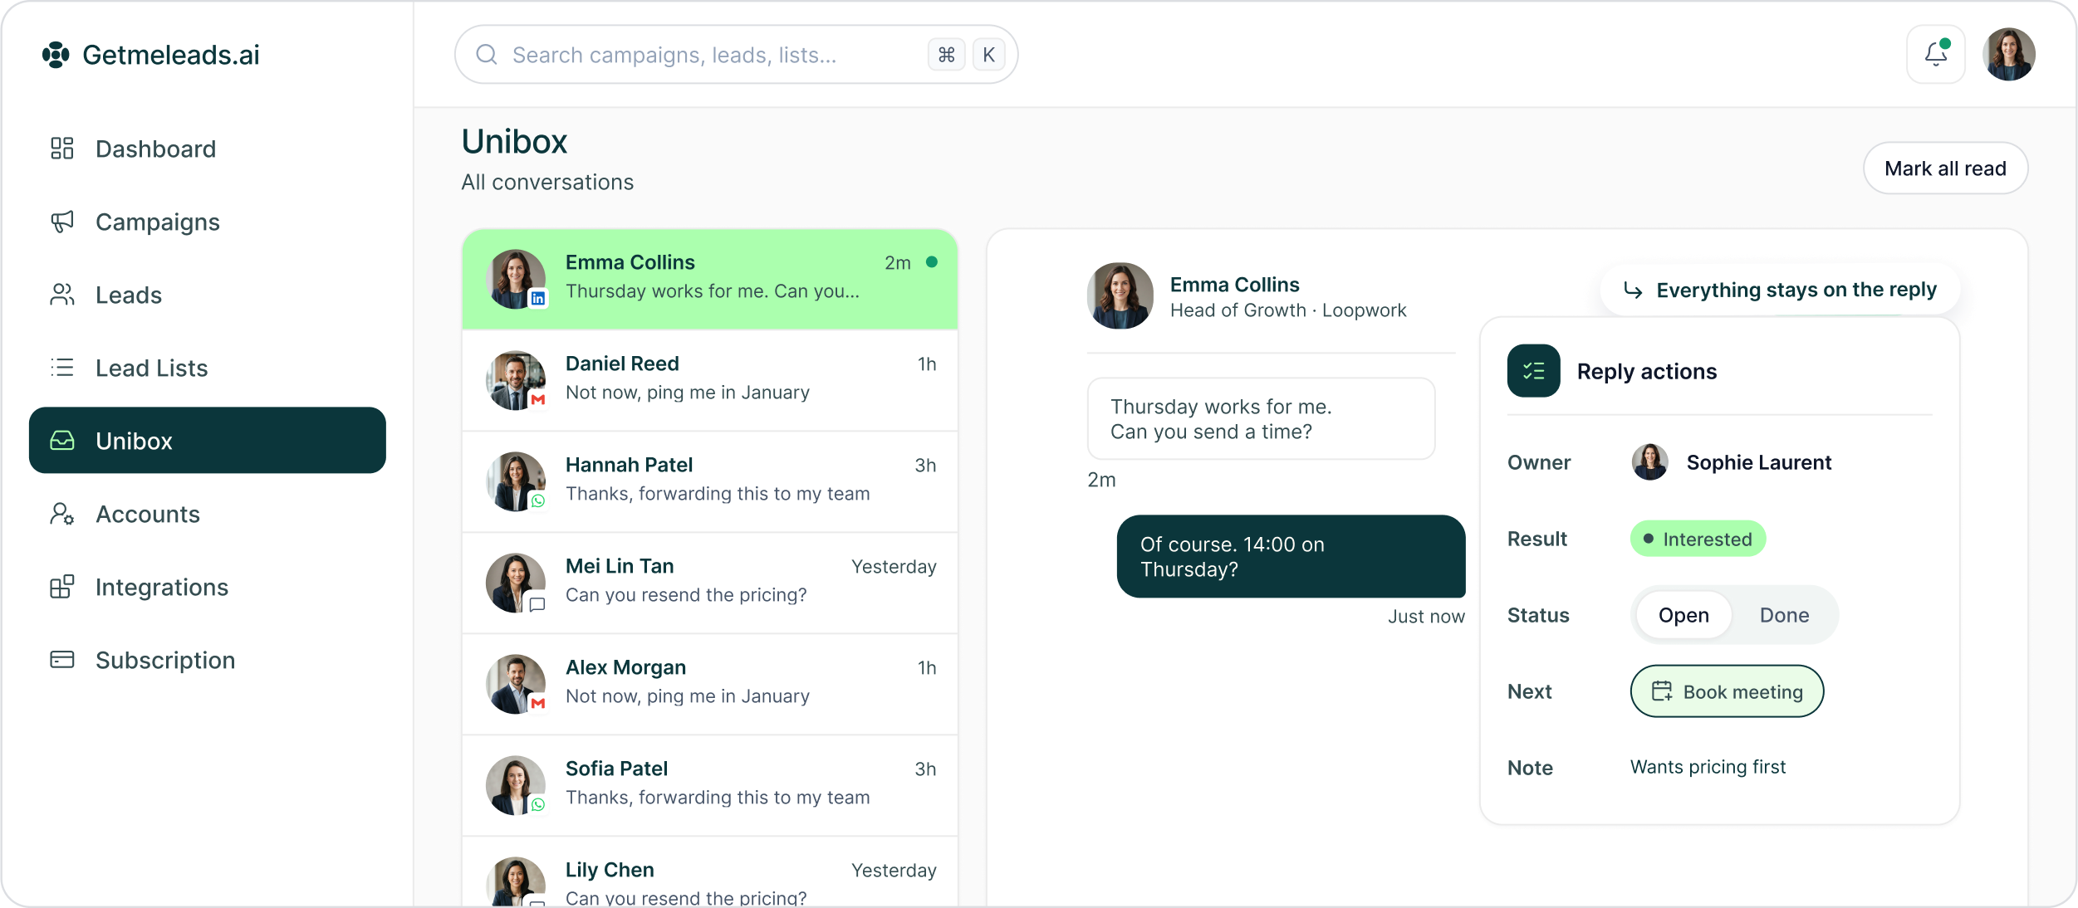Set status to Open
Viewport: 2078px width, 908px height.
(x=1683, y=615)
